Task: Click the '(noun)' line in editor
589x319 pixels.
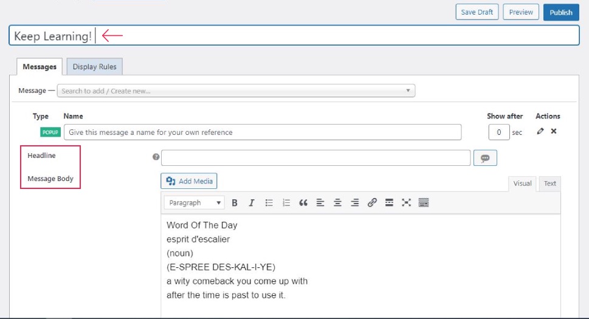Action: coord(179,253)
